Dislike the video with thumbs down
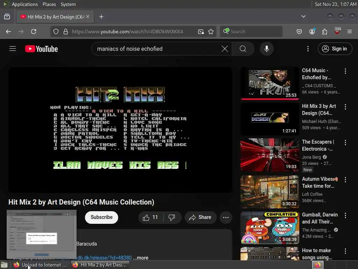Screen dimensions: 358x269 [172, 217]
